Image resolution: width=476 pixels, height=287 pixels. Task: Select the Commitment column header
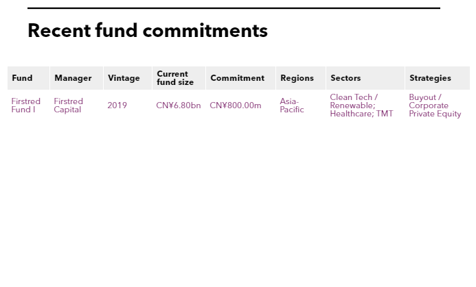[237, 78]
